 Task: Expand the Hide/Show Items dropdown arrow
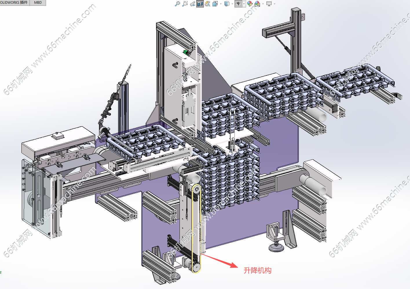(x=244, y=4)
